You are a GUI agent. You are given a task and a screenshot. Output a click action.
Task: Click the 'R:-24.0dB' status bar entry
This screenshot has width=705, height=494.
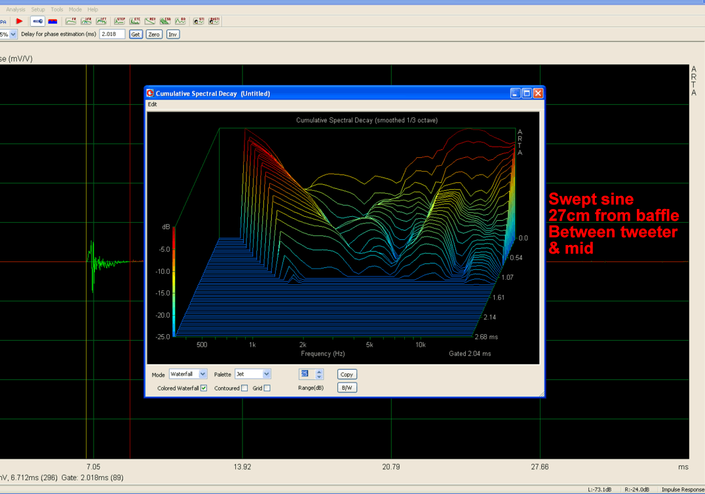point(637,489)
